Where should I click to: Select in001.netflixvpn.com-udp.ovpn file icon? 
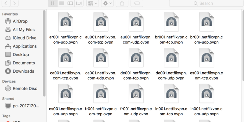pos(206,94)
